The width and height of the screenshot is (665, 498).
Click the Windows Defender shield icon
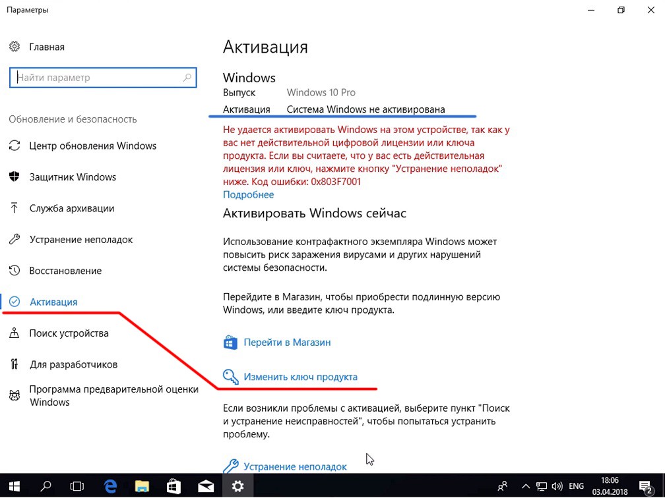(15, 177)
